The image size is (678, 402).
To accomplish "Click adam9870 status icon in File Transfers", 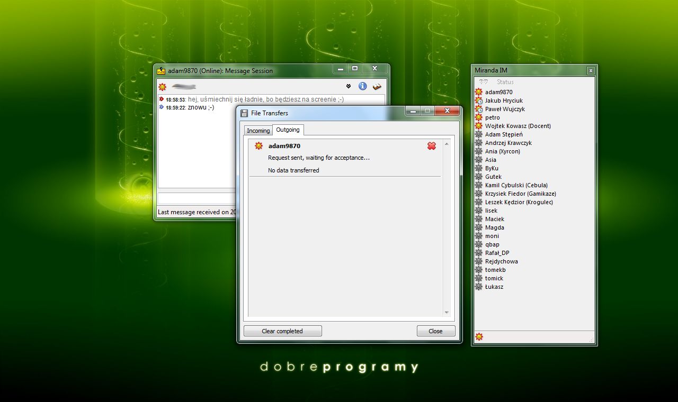I will [x=258, y=146].
